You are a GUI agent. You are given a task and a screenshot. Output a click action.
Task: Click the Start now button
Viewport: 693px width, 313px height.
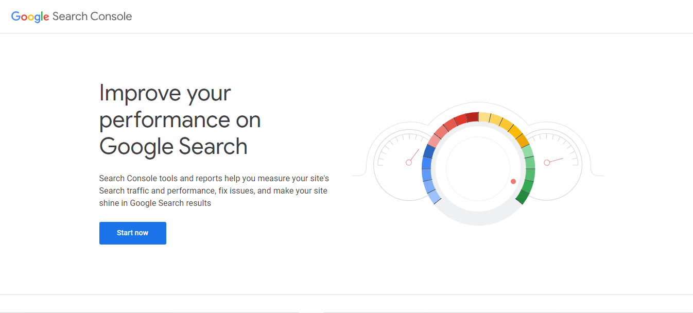(x=132, y=233)
